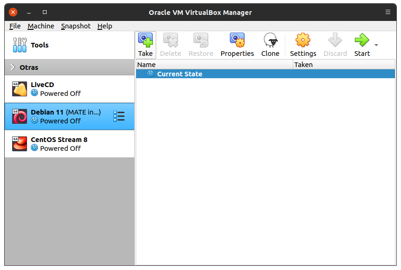Open Settings gear icon in toolbar
Image resolution: width=401 pixels, height=270 pixels.
point(303,40)
